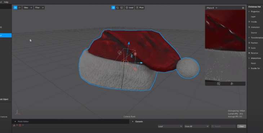Screen dimensions: 263x133
Task: Switch to the Patch Editor tab
Action: pos(23,121)
